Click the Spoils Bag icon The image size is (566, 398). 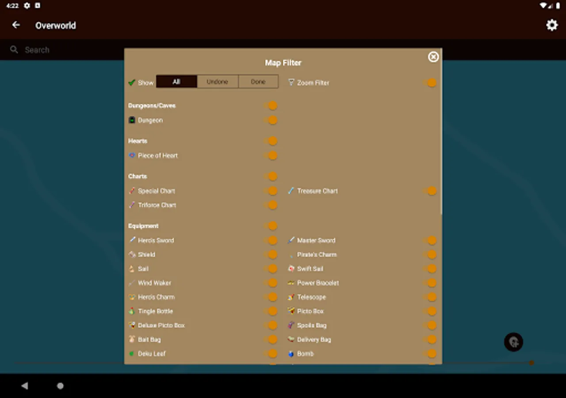(x=291, y=325)
